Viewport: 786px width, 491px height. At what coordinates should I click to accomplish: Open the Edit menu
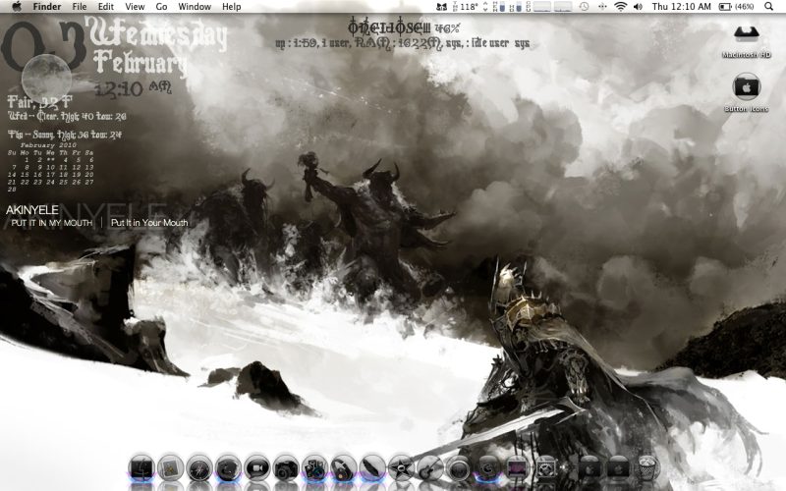106,7
